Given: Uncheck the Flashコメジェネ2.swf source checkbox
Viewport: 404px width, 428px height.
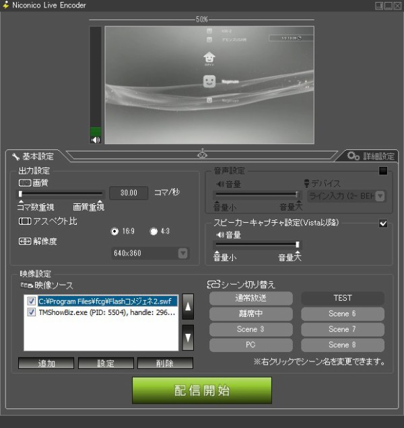Looking at the screenshot, I should [32, 301].
